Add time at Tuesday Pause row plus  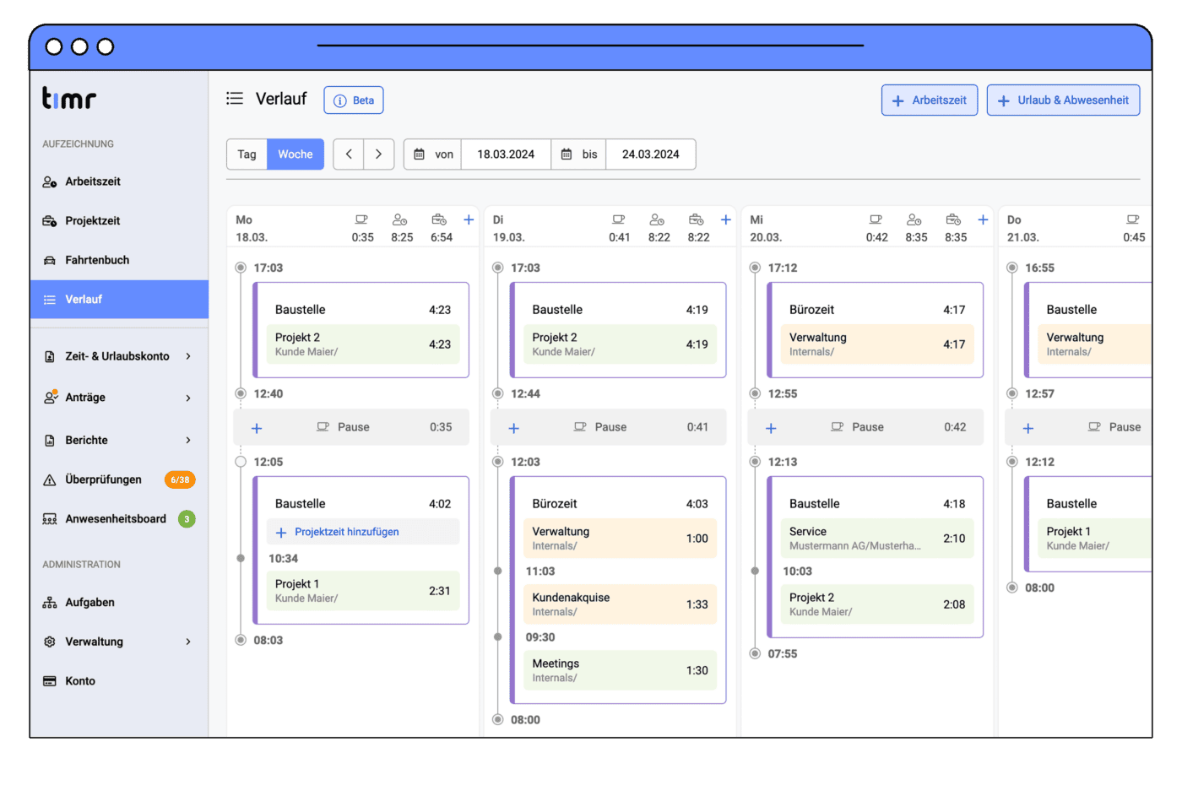[513, 428]
